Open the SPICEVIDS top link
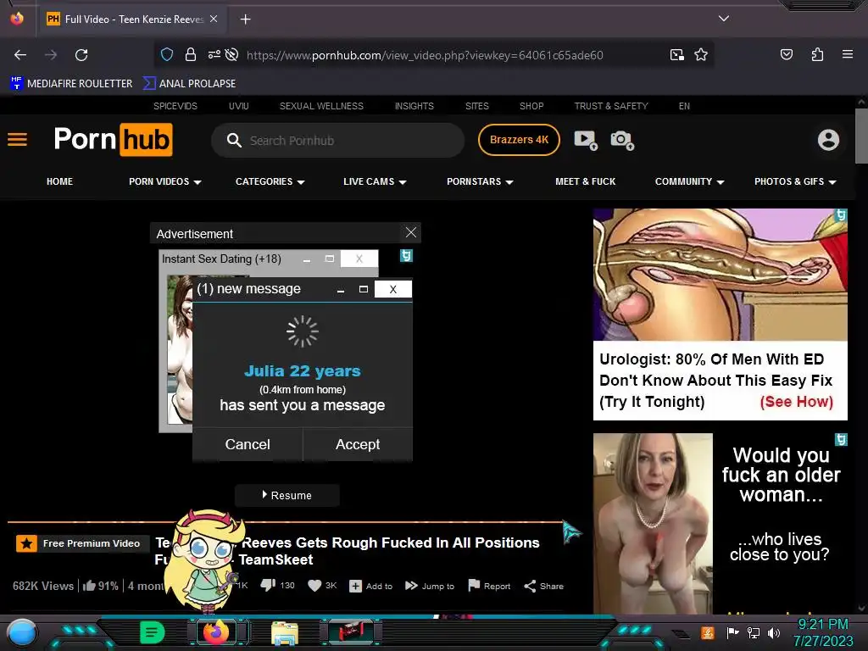Image resolution: width=868 pixels, height=651 pixels. (x=175, y=106)
